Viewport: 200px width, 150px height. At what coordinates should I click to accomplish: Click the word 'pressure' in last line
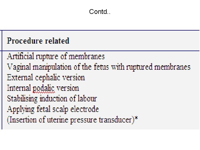coord(83,120)
